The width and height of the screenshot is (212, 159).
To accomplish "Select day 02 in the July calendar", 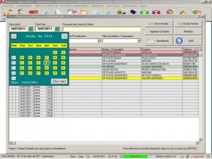I will tap(63, 53).
